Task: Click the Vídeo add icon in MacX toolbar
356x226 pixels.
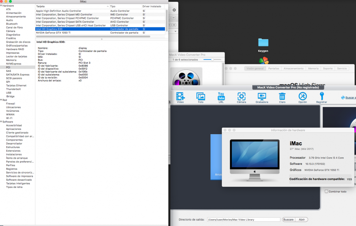Action: 180,96
